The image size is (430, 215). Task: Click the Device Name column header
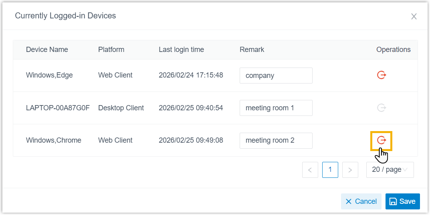click(47, 50)
